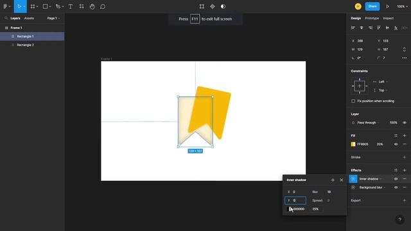Align selection to the left
Viewport: 411px width, 231px height.
coord(353,28)
